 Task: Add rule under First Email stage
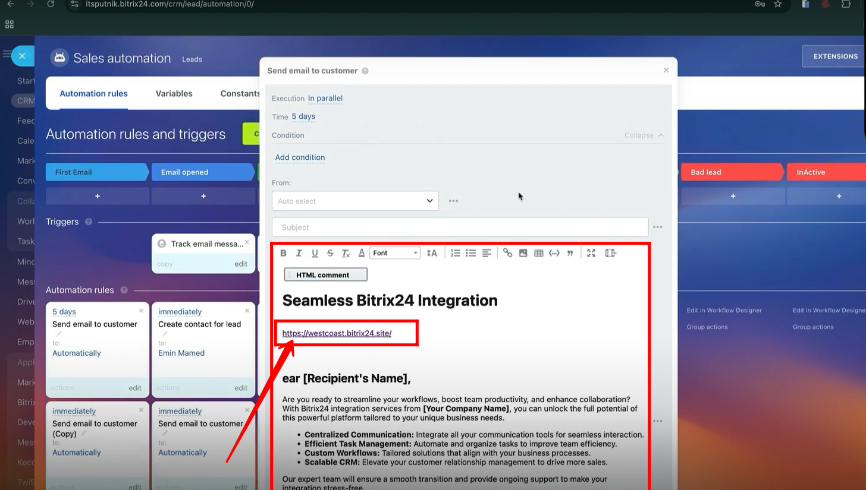(98, 196)
